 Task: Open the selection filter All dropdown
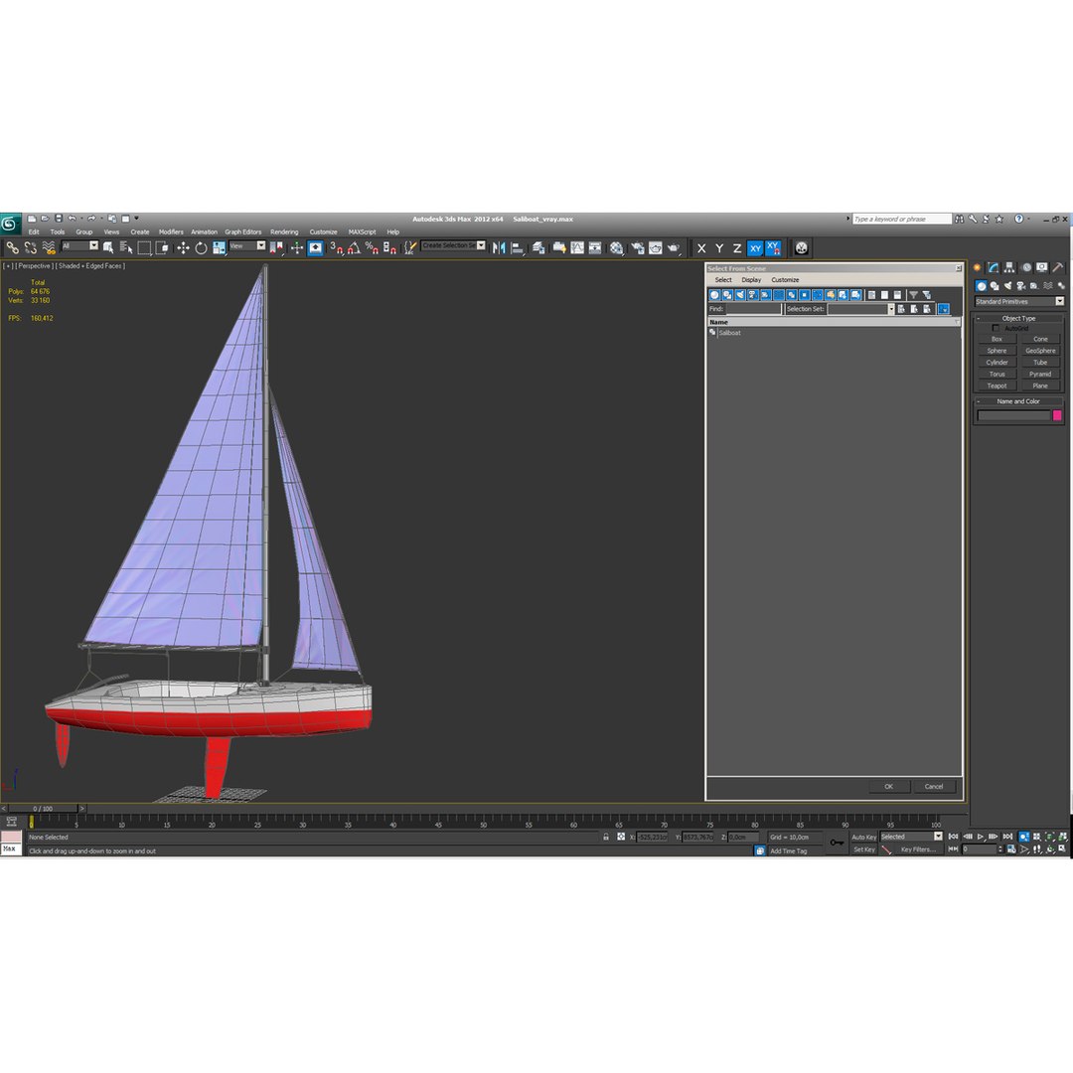pos(79,245)
